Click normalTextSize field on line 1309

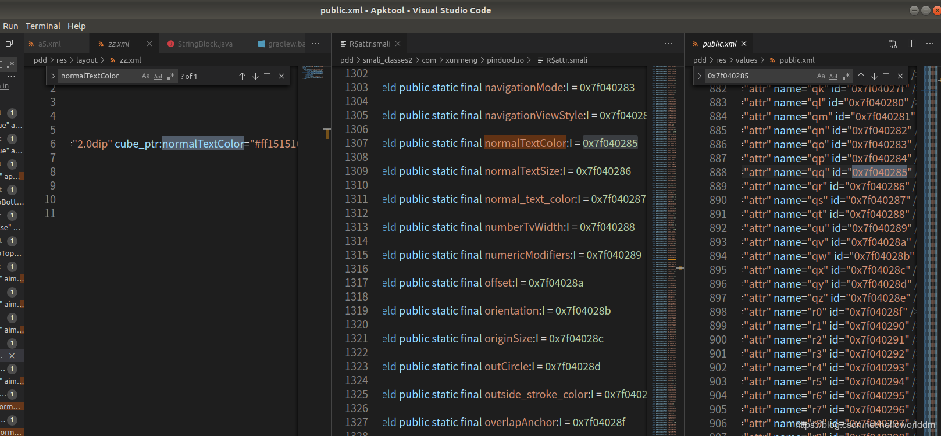click(x=523, y=171)
